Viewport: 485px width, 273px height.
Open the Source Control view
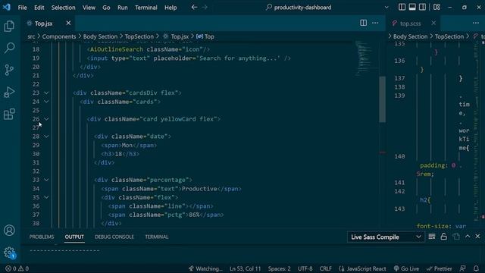click(9, 70)
